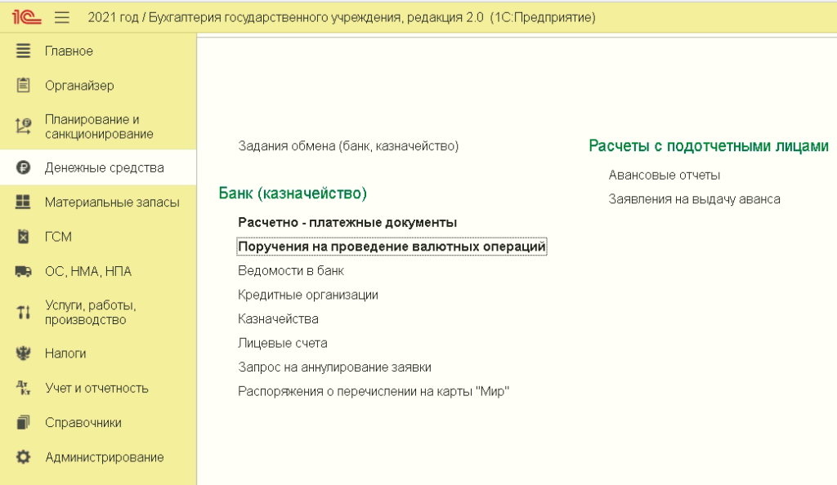Open the hamburger main menu
The image size is (837, 485).
[62, 17]
